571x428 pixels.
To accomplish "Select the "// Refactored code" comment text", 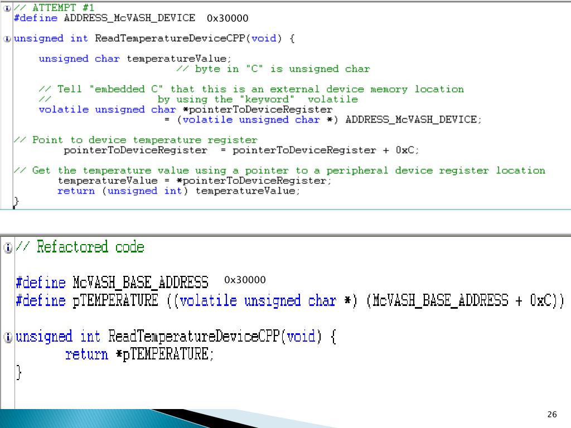I will pyautogui.click(x=80, y=247).
